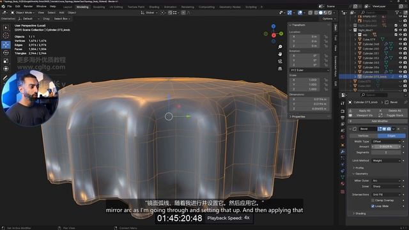Image resolution: width=409 pixels, height=230 pixels.
Task: Click the green Y axis gizmo ball
Action: pyautogui.click(x=281, y=34)
